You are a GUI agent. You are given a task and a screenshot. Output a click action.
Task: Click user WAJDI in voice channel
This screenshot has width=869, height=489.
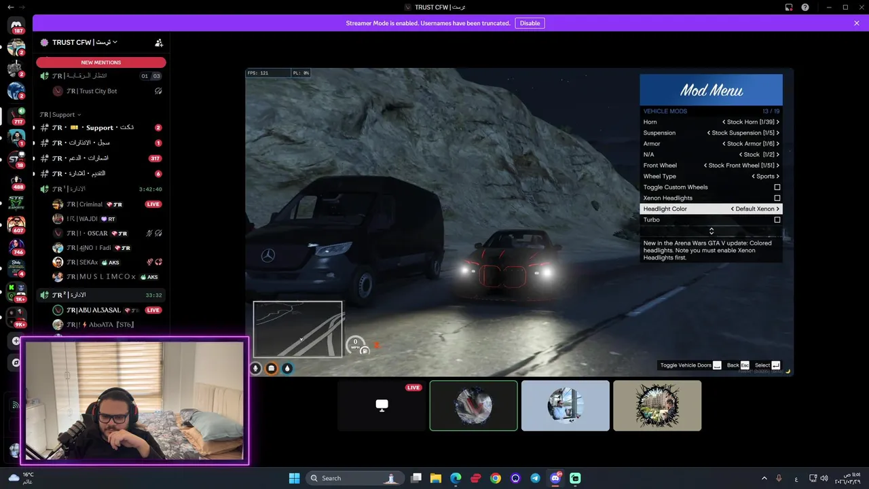click(x=107, y=219)
